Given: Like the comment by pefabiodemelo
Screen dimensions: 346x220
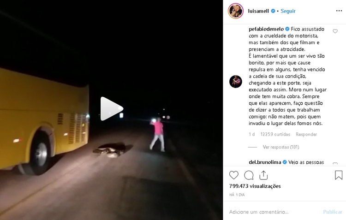Looking at the screenshot, I should (335, 31).
